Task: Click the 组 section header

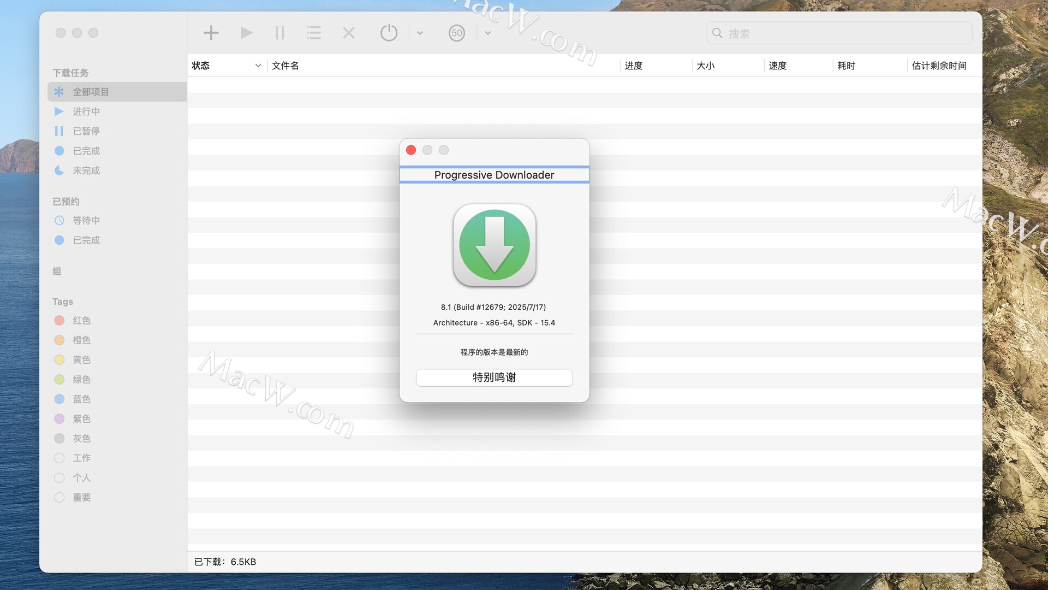Action: [57, 272]
